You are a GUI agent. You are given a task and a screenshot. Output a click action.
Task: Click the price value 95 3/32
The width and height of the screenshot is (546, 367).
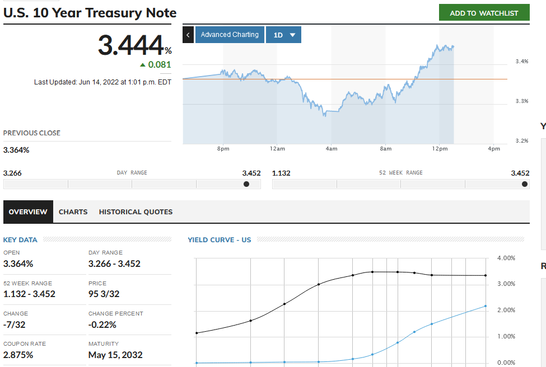104,294
